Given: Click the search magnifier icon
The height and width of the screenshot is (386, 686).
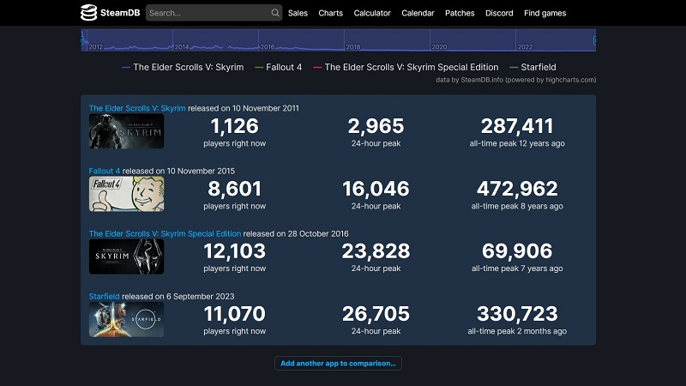Looking at the screenshot, I should pos(275,13).
